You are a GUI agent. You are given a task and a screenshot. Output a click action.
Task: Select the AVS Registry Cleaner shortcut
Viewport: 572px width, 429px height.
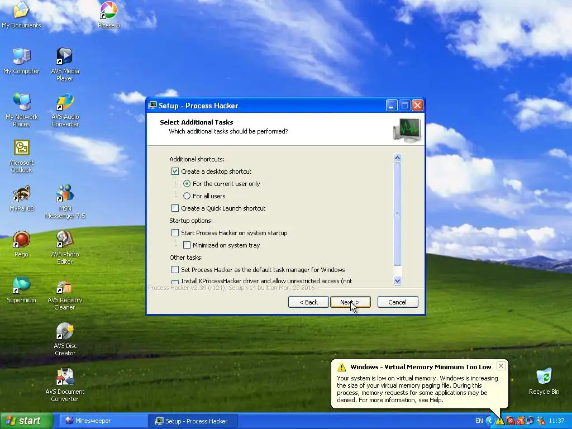(65, 293)
